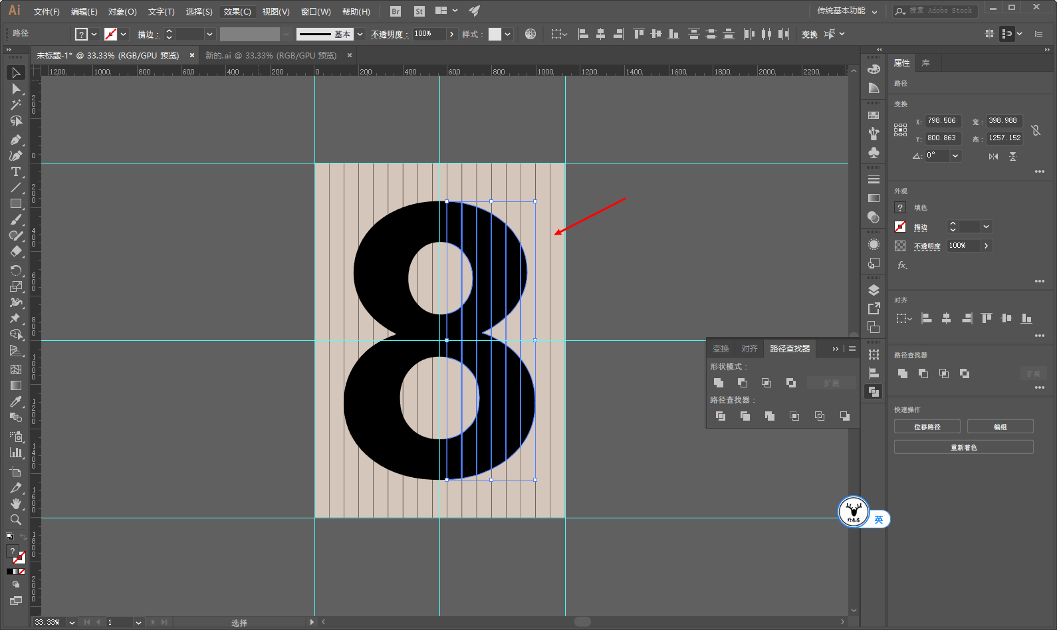
Task: Activate the Zoom tool
Action: (16, 520)
